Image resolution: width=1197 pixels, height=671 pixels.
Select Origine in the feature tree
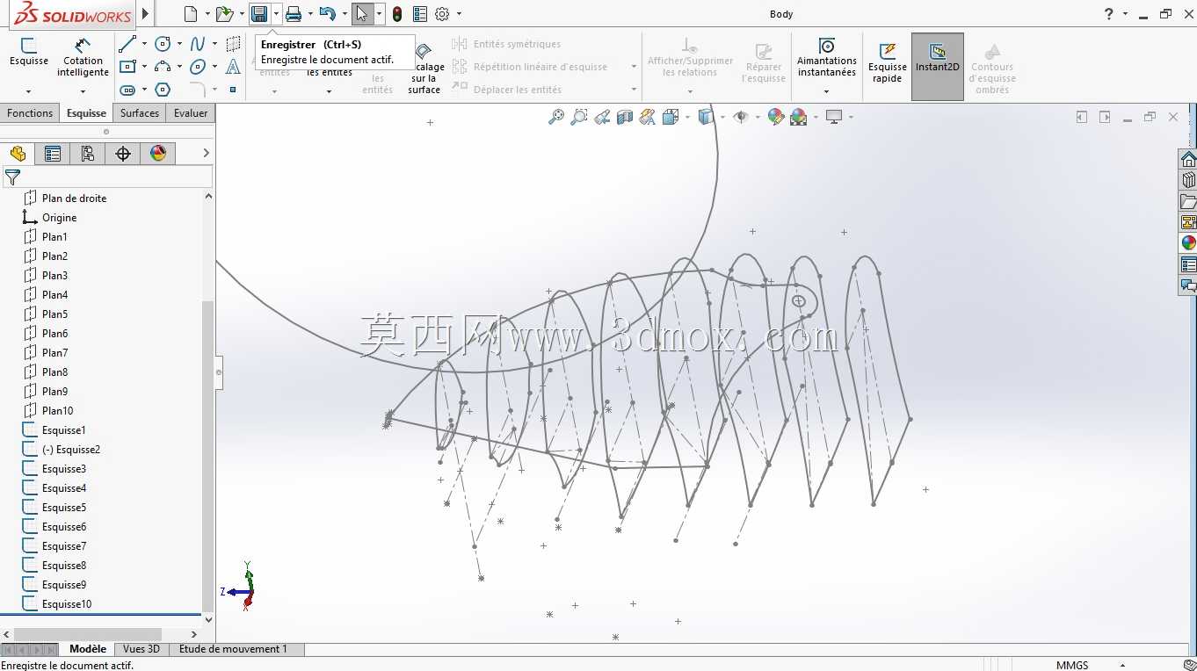point(59,218)
